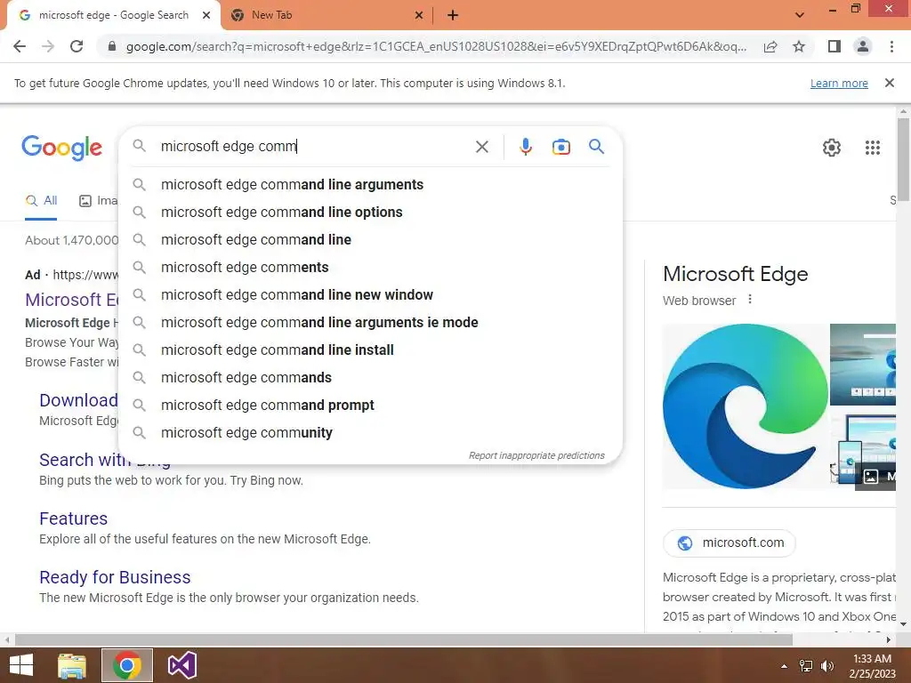Bookmark this page with the star
Image resolution: width=911 pixels, height=683 pixels.
pos(799,46)
